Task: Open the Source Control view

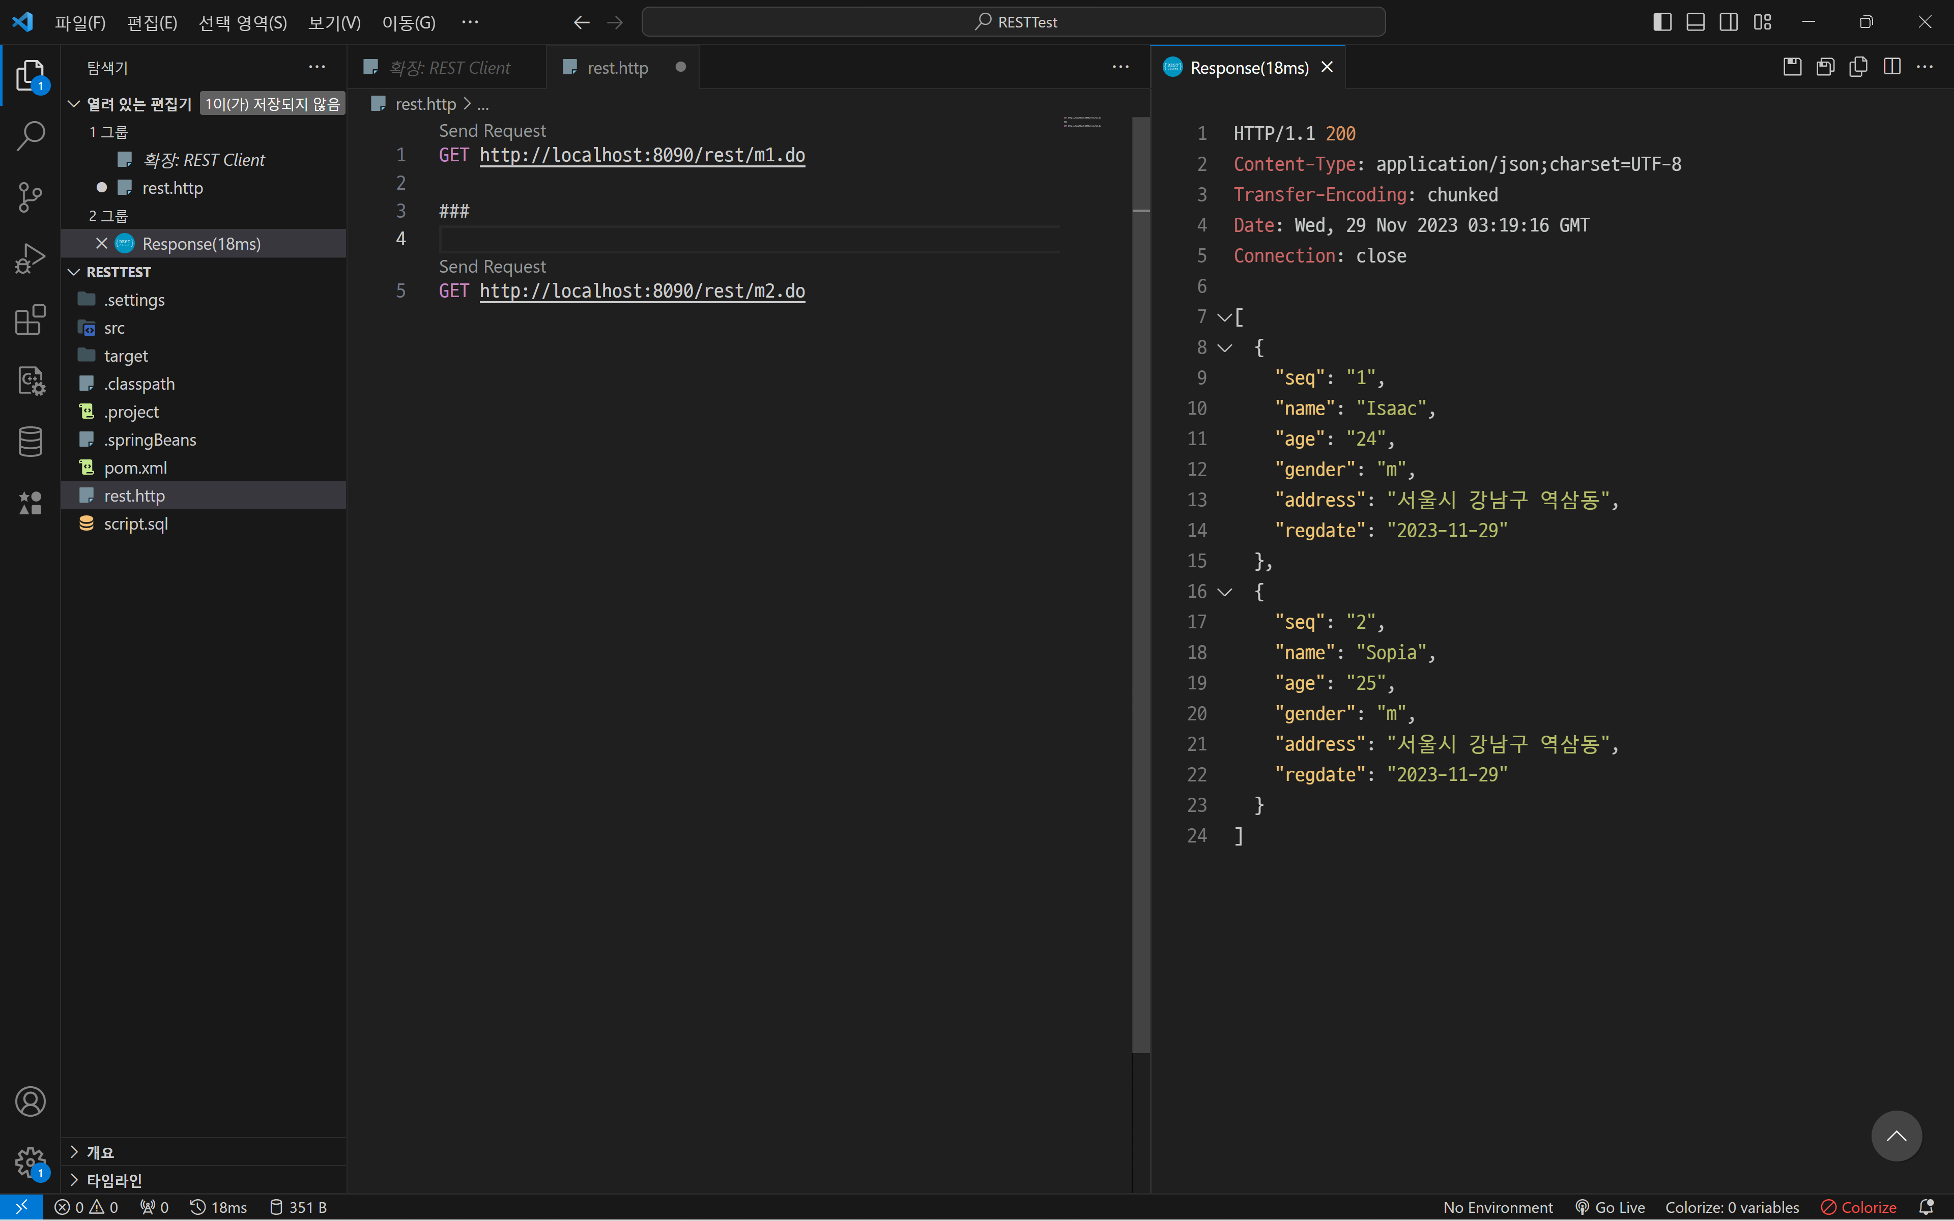Action: click(31, 197)
